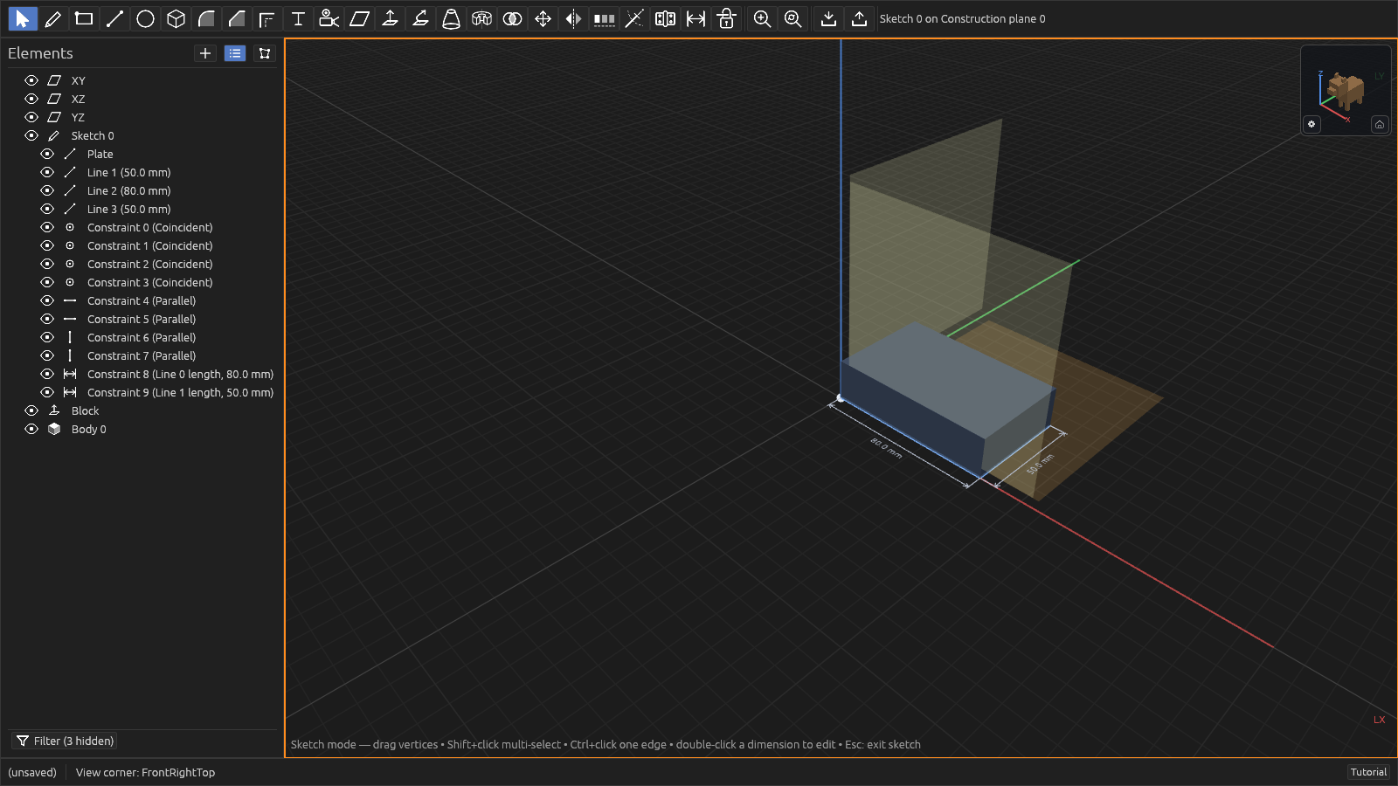Add a construction plane with parallelogram icon
The height and width of the screenshot is (786, 1398).
tap(359, 18)
